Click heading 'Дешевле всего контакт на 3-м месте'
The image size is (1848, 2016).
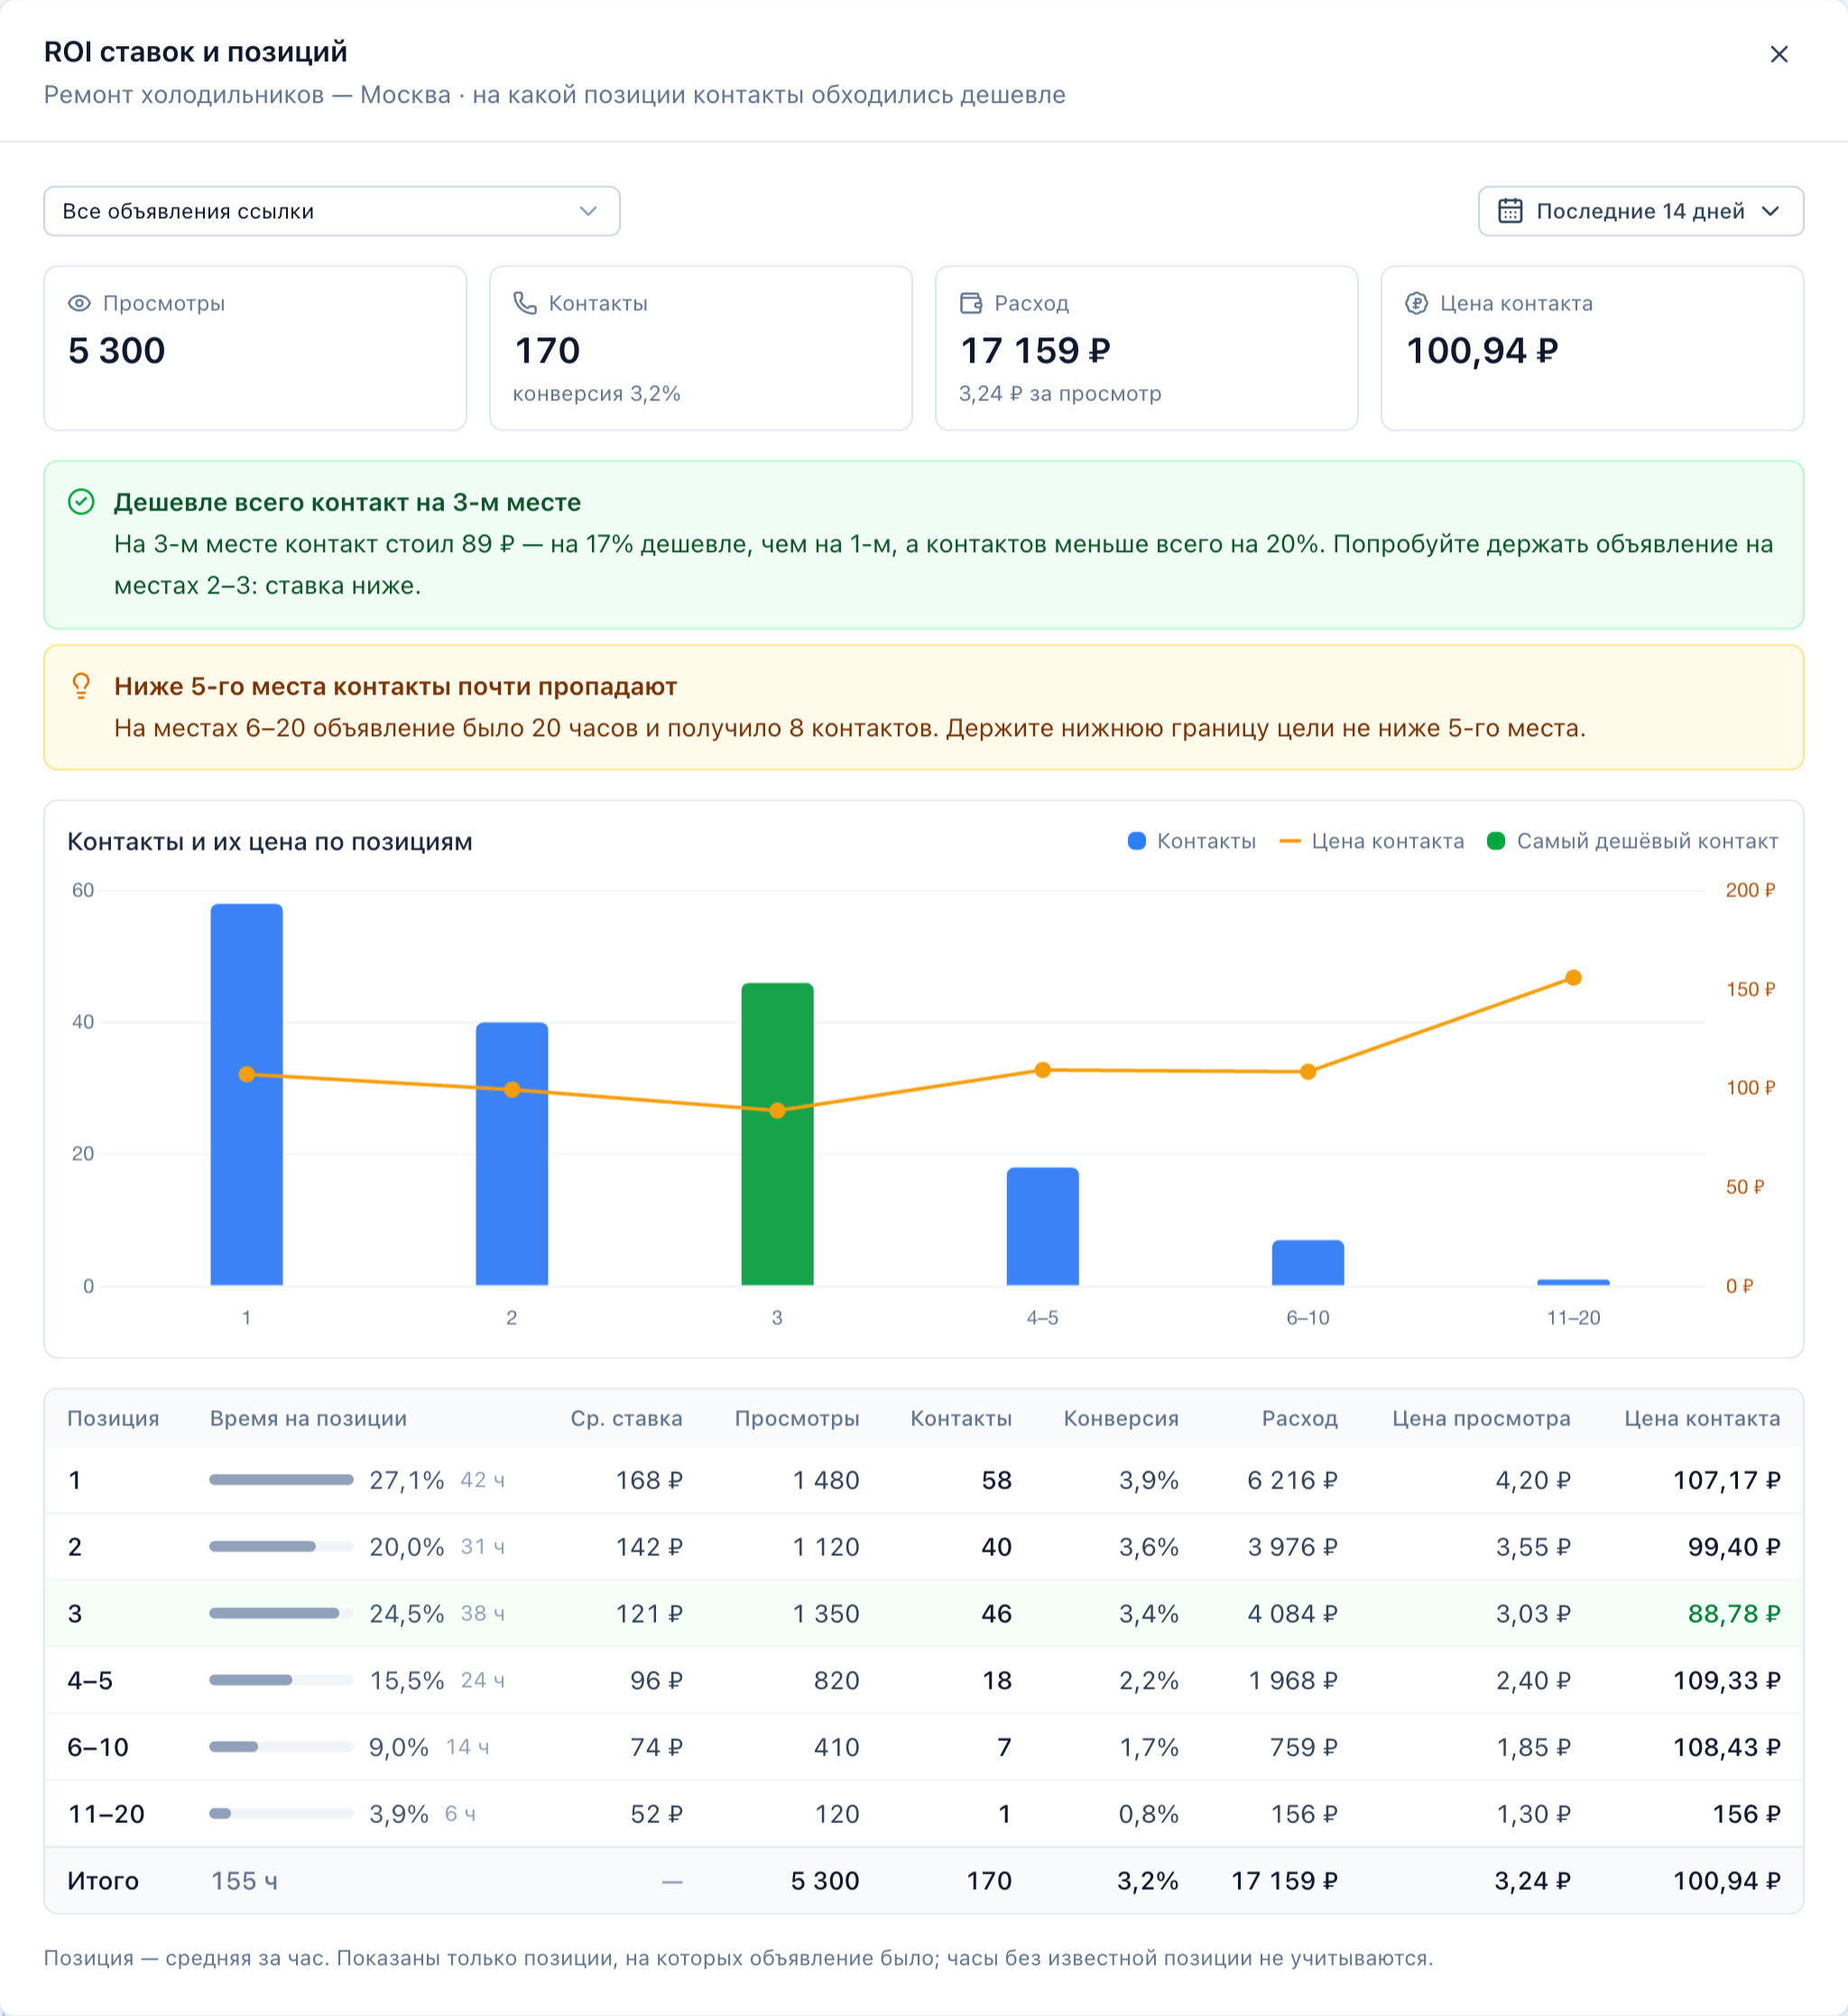click(x=347, y=502)
